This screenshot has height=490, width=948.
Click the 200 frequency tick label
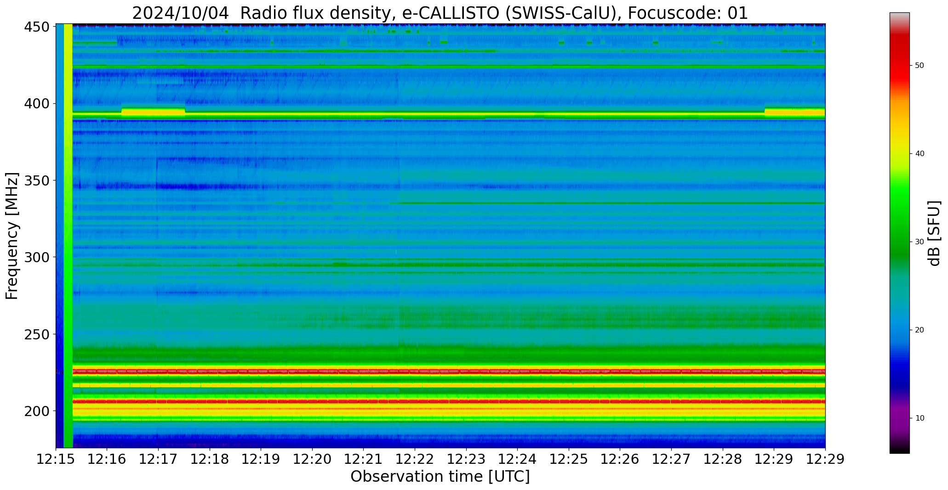click(x=36, y=411)
